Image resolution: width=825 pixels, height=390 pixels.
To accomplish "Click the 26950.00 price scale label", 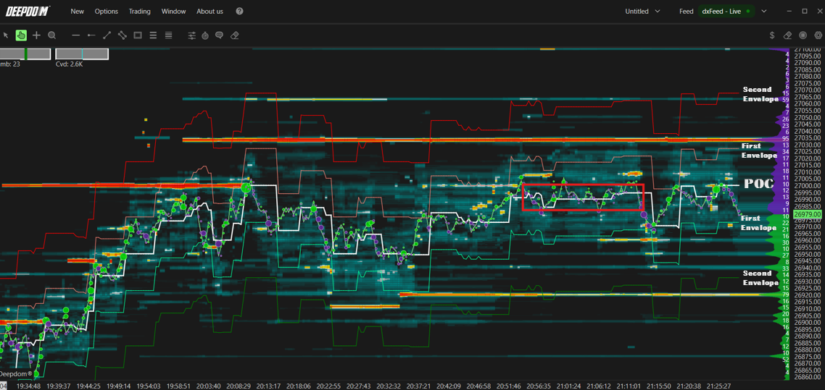I will click(x=807, y=254).
